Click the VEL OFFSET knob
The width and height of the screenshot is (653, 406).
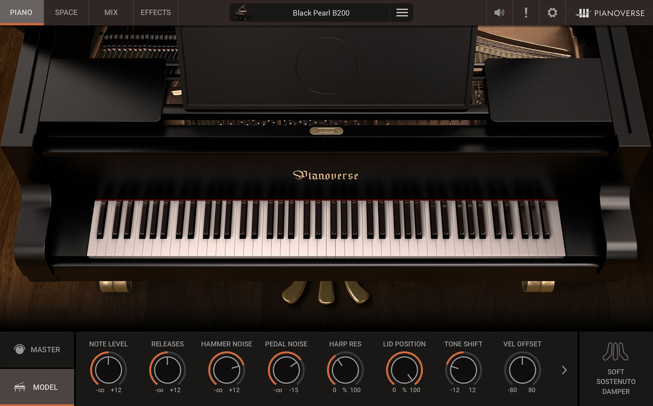click(x=522, y=370)
